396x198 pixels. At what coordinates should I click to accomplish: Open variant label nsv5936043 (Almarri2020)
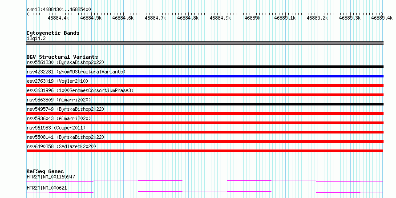[x=59, y=118]
